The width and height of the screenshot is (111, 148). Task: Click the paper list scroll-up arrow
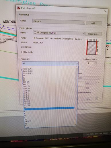pos(77,67)
